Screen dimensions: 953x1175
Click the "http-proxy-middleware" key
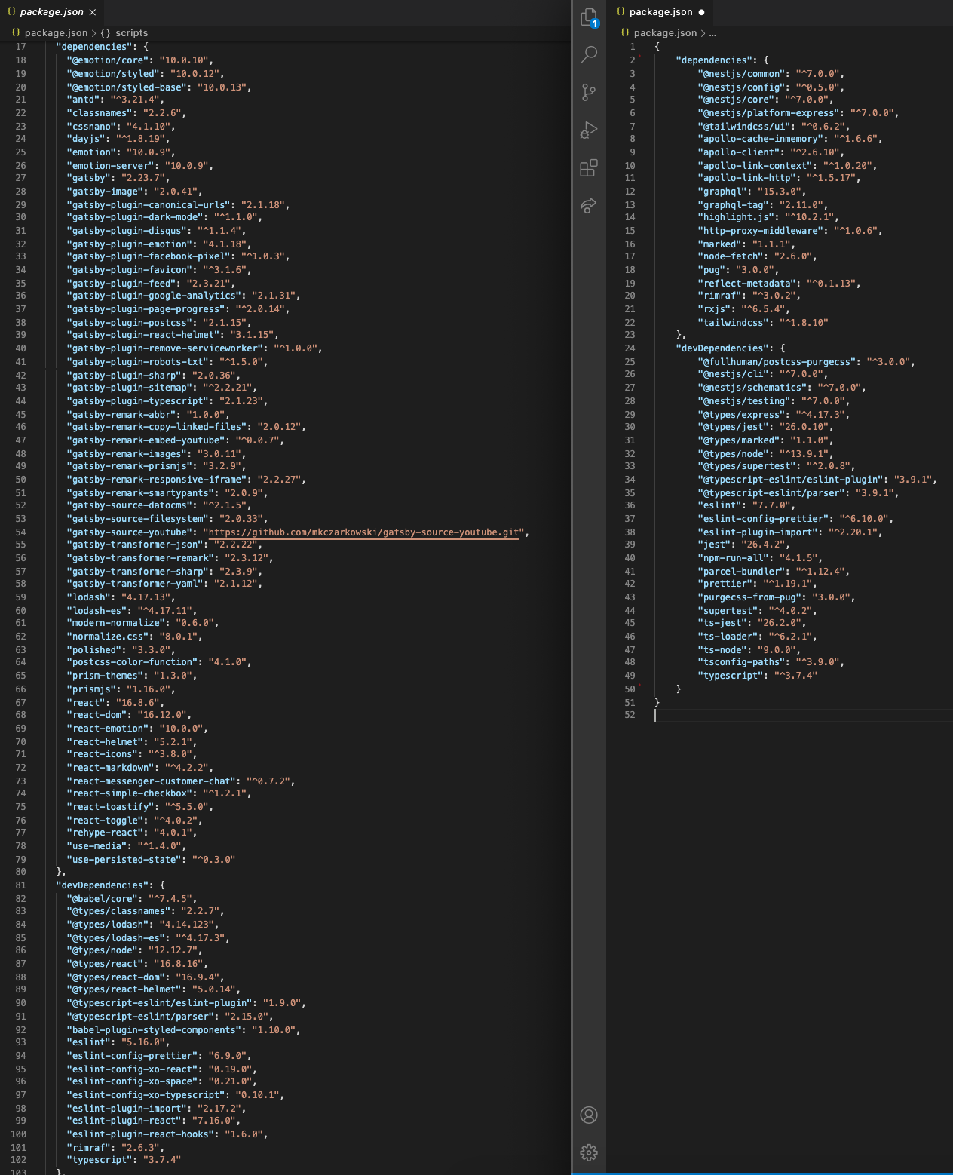coord(761,231)
